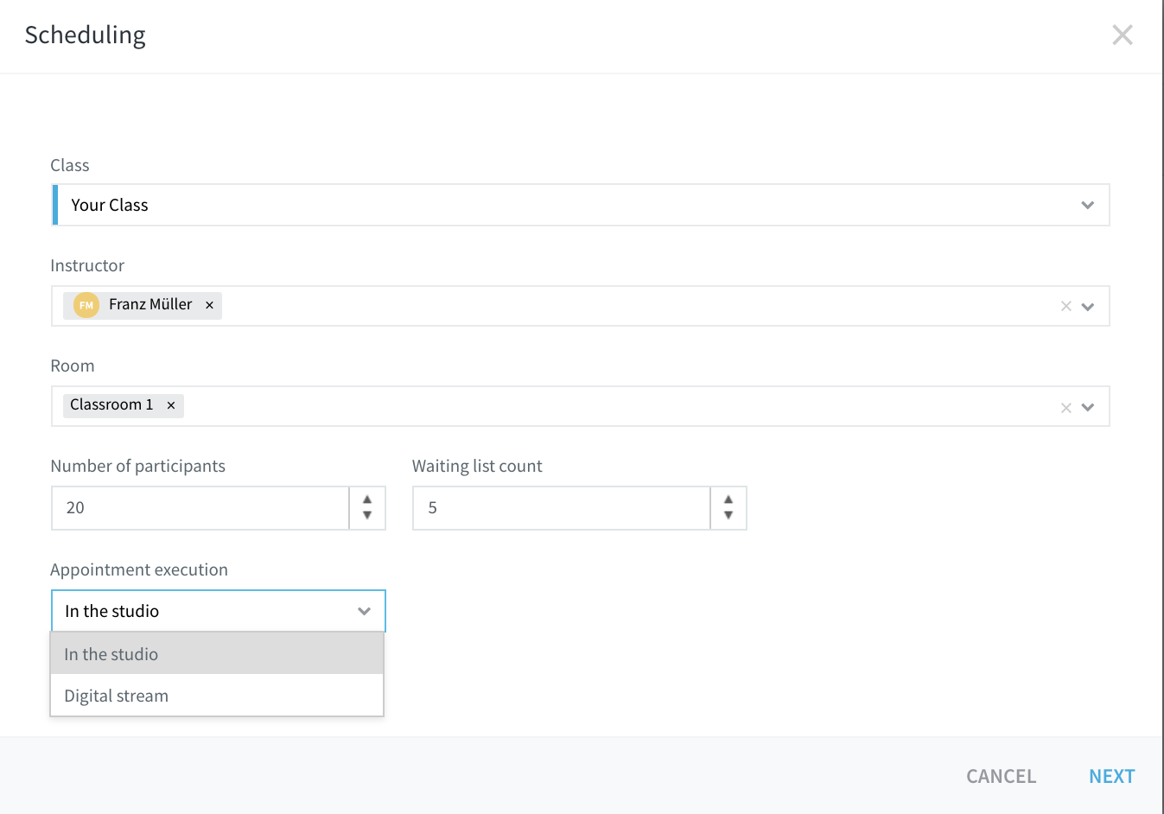The image size is (1164, 814).
Task: Decrease waiting list count with down arrow
Action: (728, 515)
